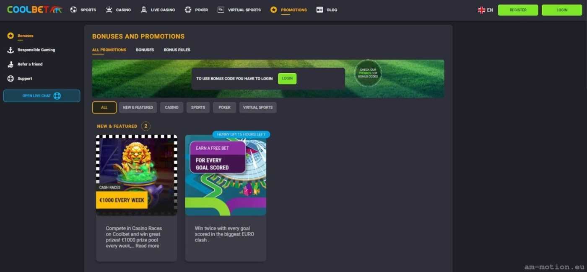Click the Login button in top bar
This screenshot has width=587, height=272.
pyautogui.click(x=562, y=10)
